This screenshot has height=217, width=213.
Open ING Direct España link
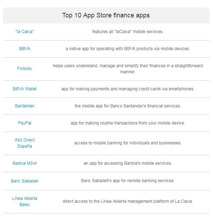point(25,143)
